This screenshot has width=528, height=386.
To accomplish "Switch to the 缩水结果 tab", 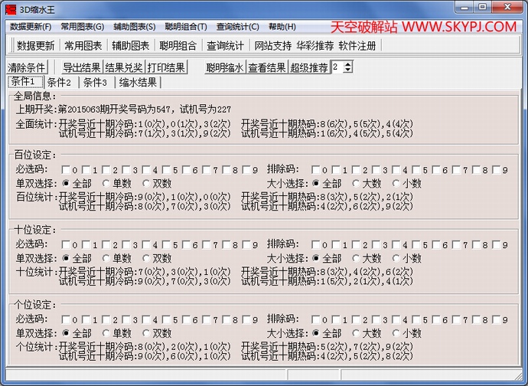I will click(x=138, y=83).
